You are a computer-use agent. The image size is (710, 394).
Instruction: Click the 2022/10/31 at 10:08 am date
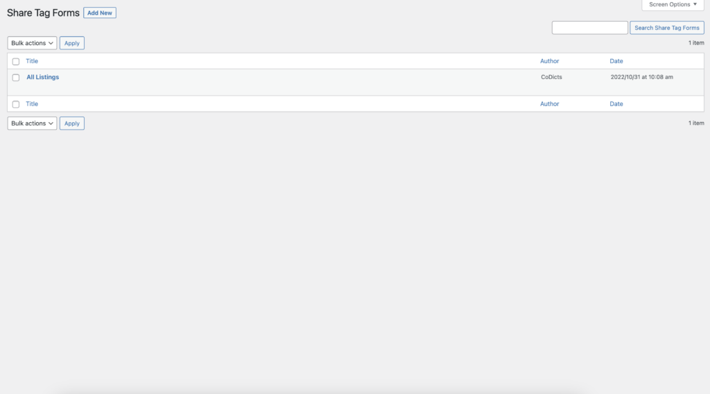click(641, 77)
